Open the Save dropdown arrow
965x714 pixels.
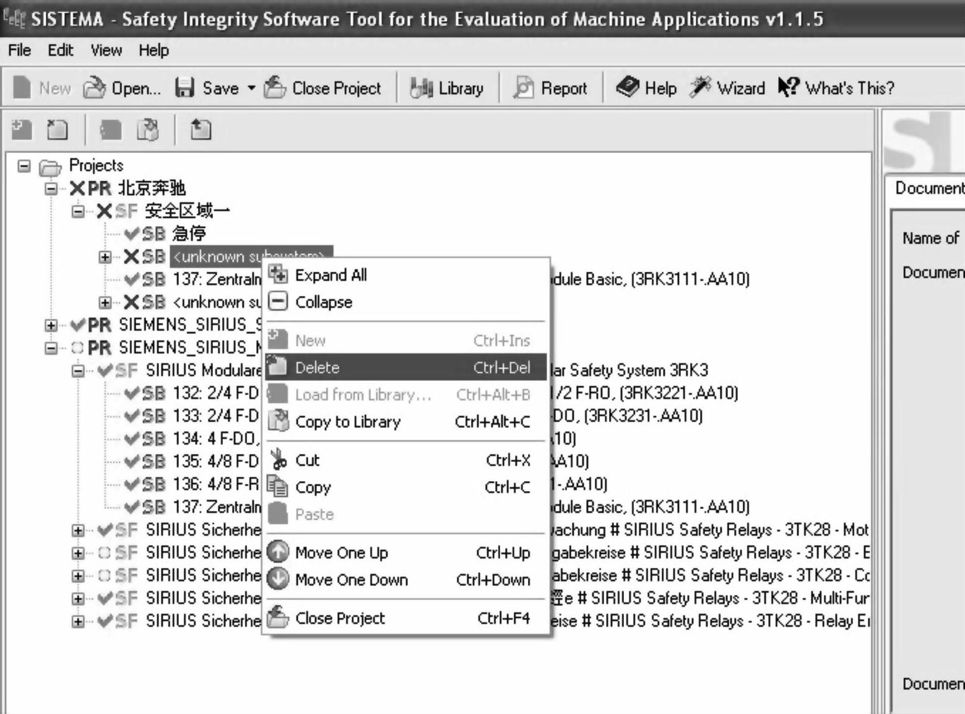pyautogui.click(x=251, y=88)
